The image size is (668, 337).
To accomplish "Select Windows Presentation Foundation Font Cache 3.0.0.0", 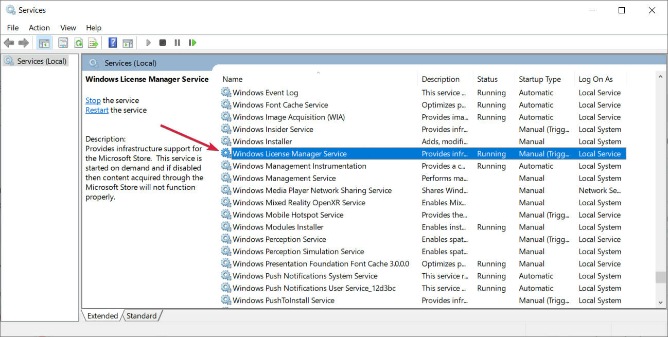I will (x=321, y=264).
